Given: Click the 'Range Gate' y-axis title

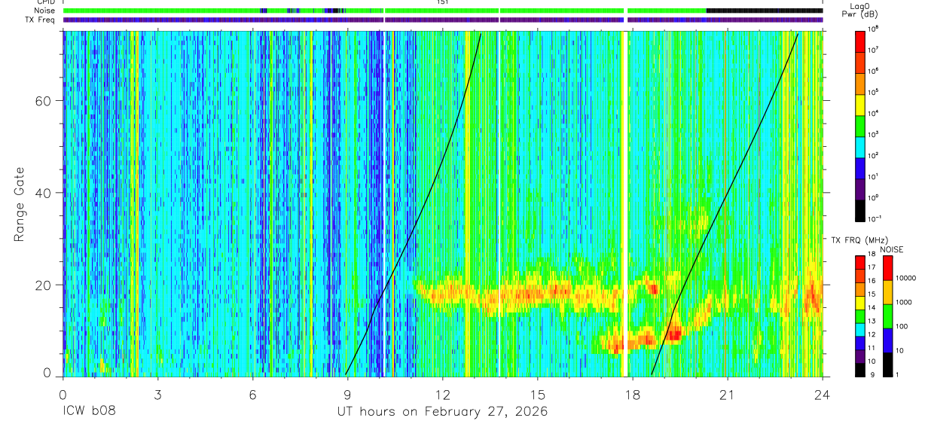Looking at the screenshot, I should (x=20, y=203).
